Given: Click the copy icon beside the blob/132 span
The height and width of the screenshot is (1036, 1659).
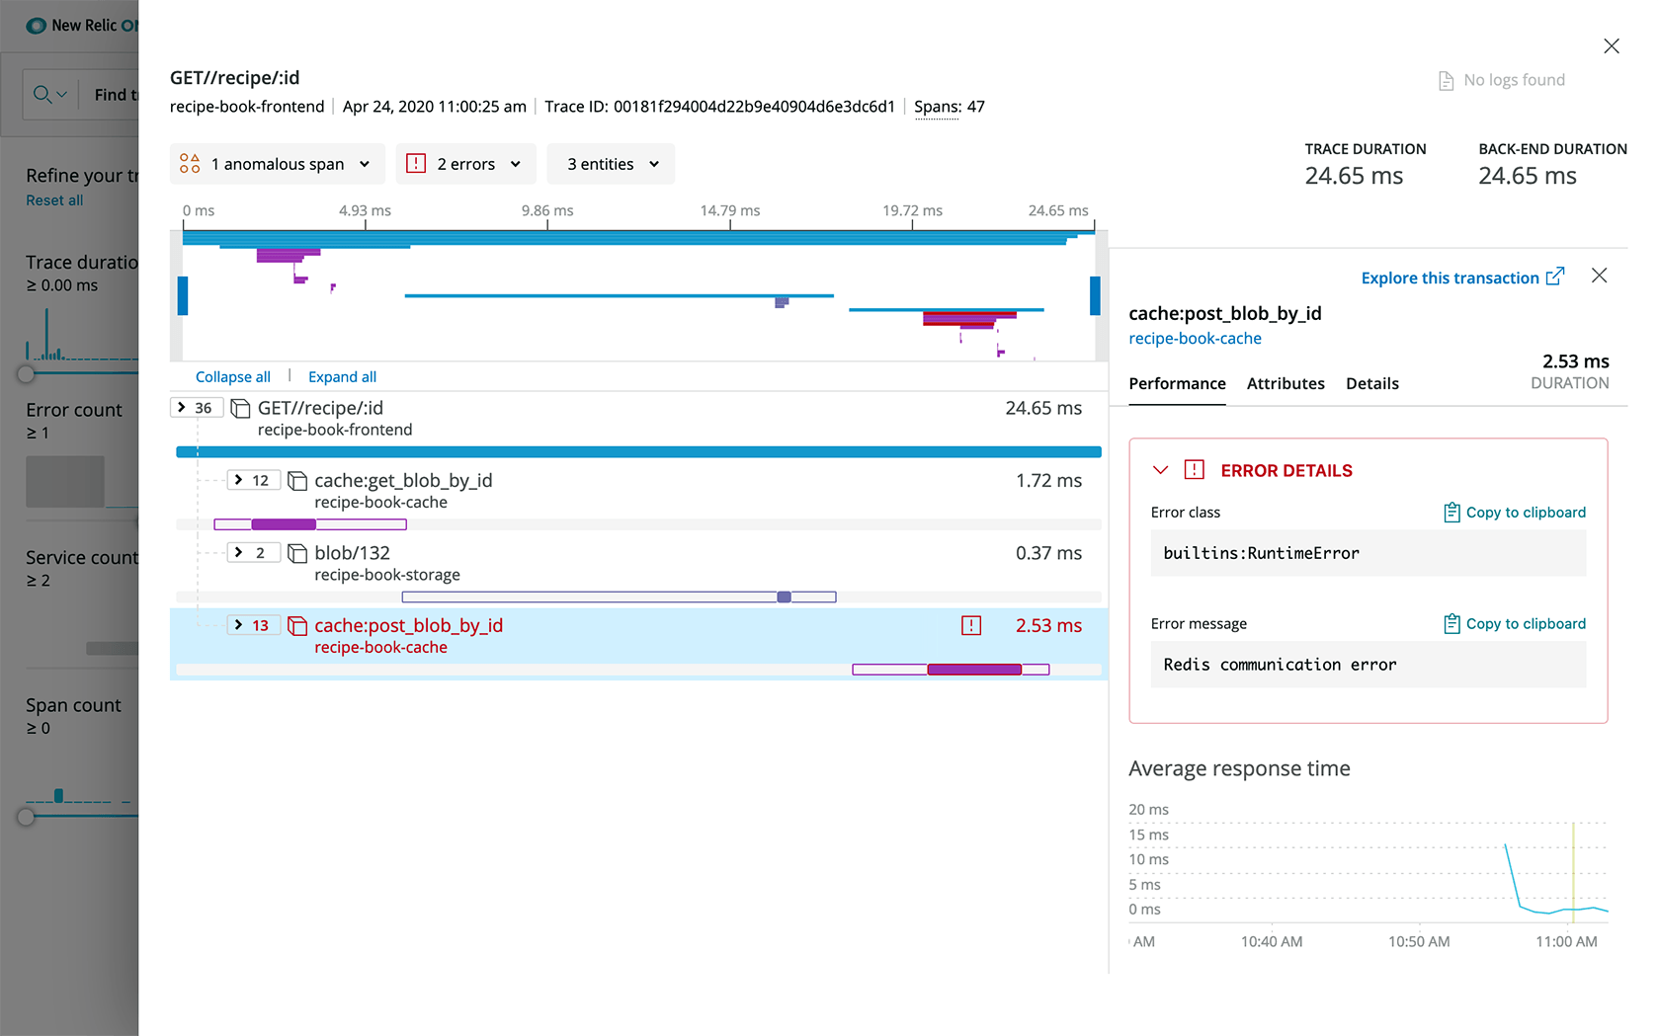Looking at the screenshot, I should pyautogui.click(x=297, y=552).
